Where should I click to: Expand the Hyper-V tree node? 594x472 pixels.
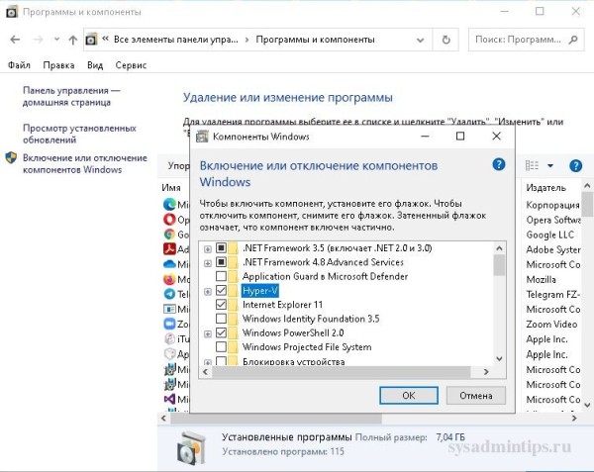208,292
